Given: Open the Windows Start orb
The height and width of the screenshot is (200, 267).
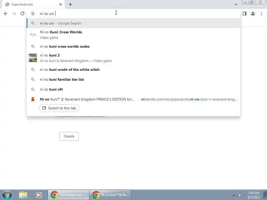Looking at the screenshot, I should [7, 195].
